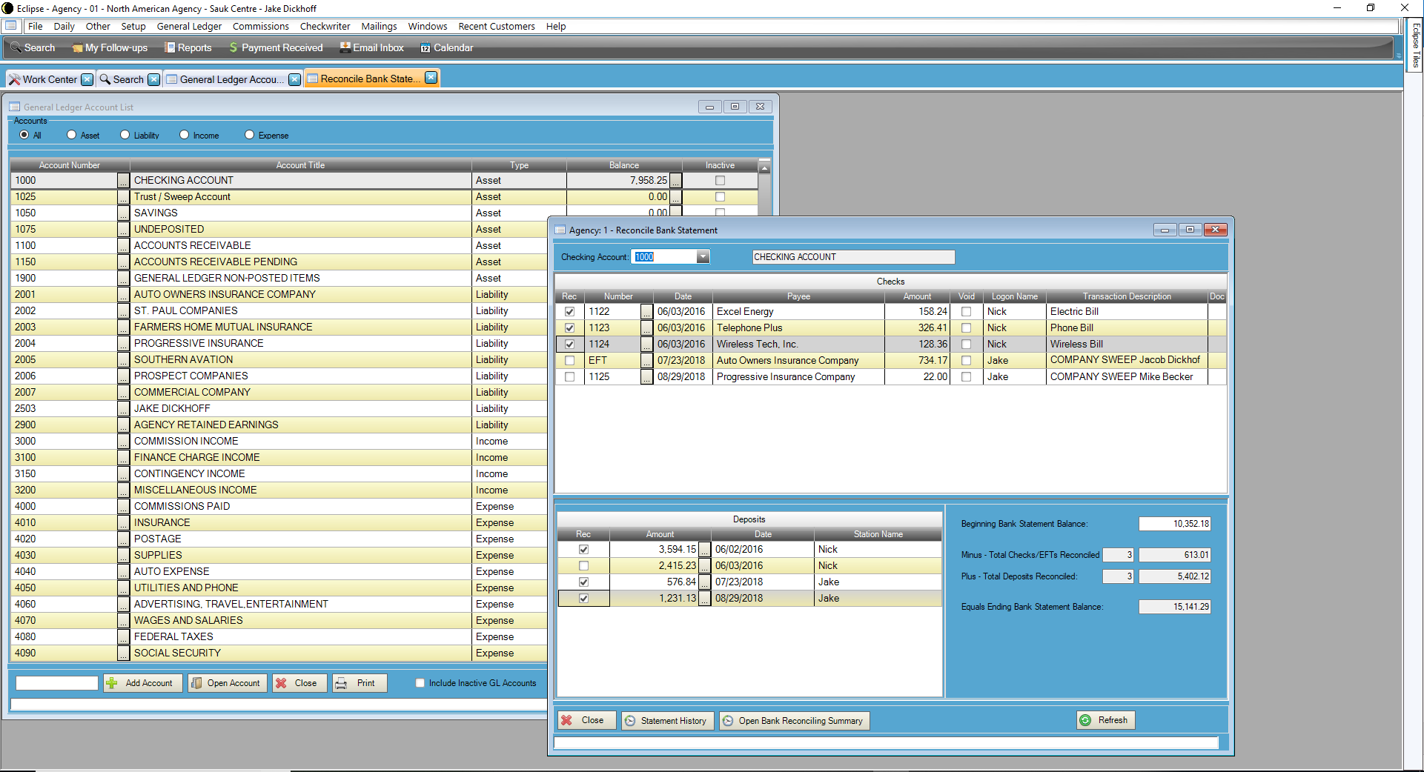Close the General Ledger Account tab
The image size is (1424, 772).
pos(294,79)
